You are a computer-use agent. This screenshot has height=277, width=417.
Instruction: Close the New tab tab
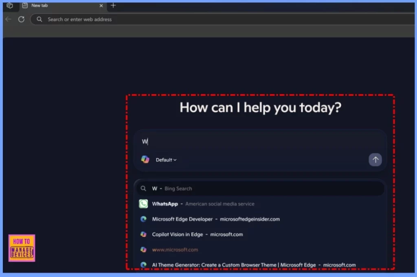pyautogui.click(x=101, y=6)
